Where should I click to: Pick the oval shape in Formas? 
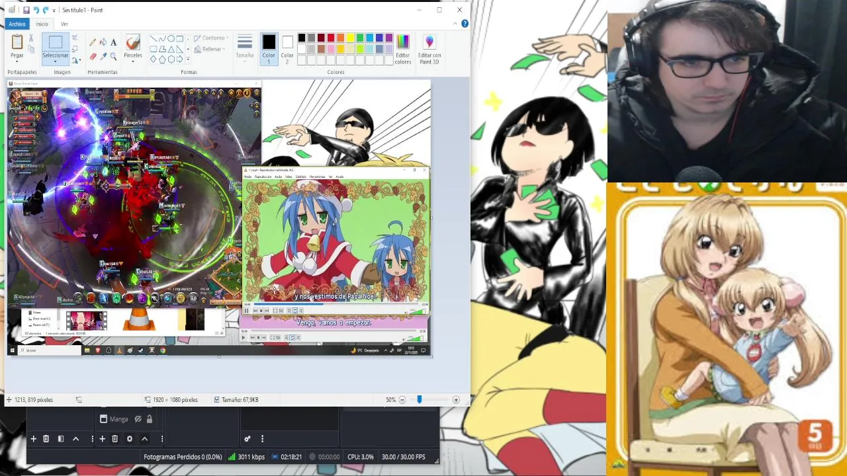[171, 38]
